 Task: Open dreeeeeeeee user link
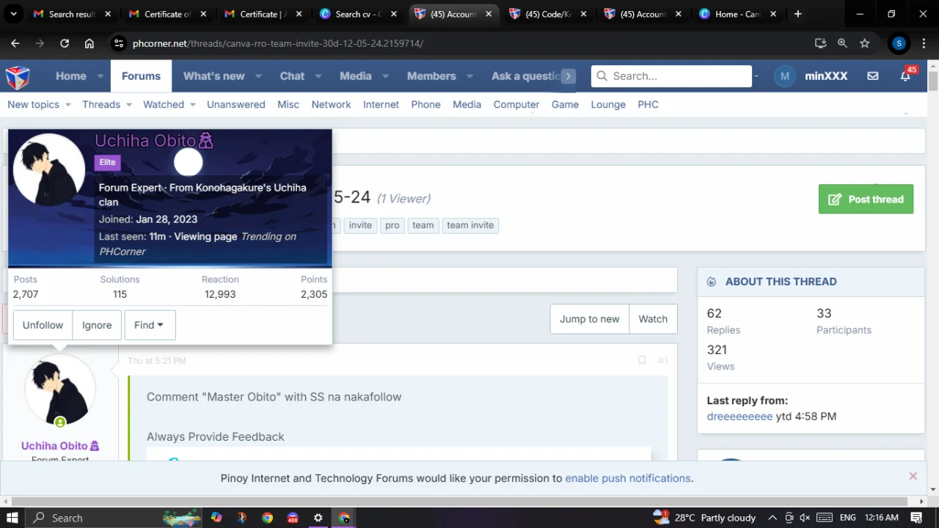pyautogui.click(x=739, y=417)
